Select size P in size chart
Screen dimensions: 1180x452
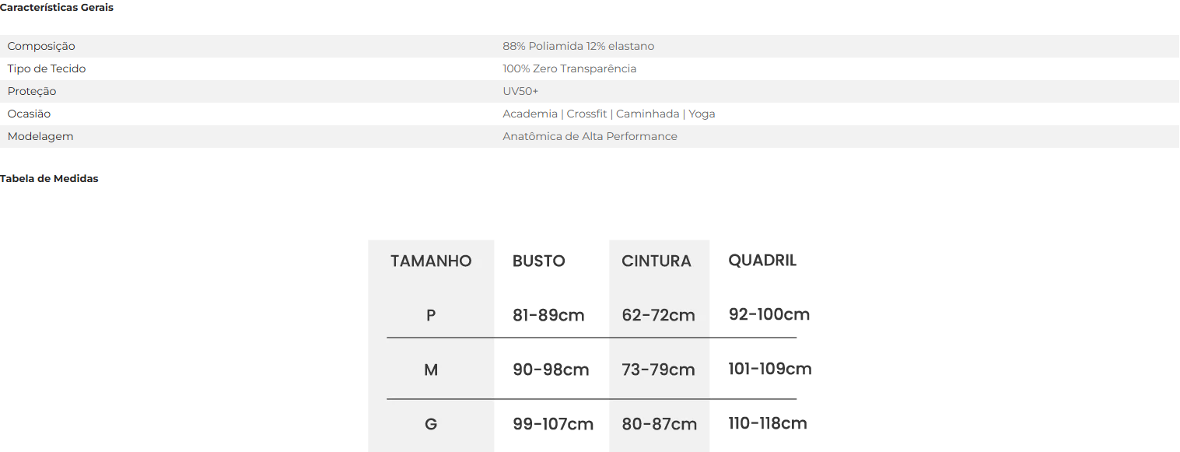coord(431,316)
